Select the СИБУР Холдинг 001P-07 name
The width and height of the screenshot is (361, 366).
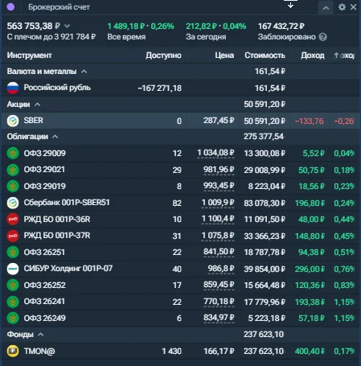[68, 269]
